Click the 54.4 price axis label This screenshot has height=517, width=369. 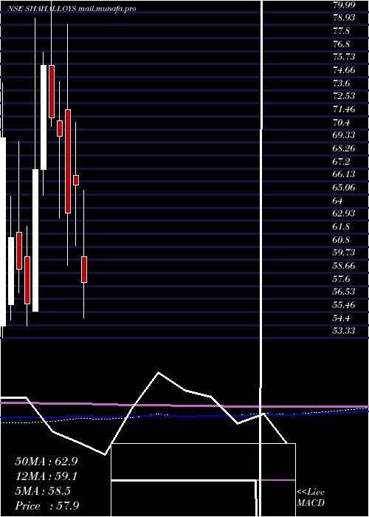pyautogui.click(x=341, y=318)
